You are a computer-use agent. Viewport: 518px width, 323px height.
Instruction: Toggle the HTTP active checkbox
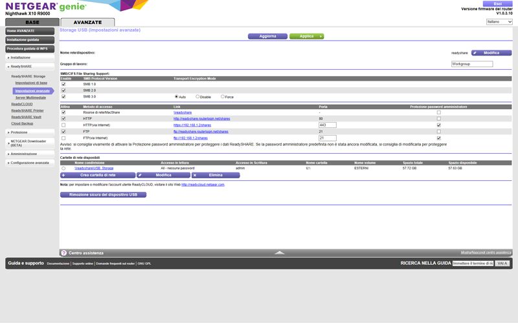tap(63, 119)
